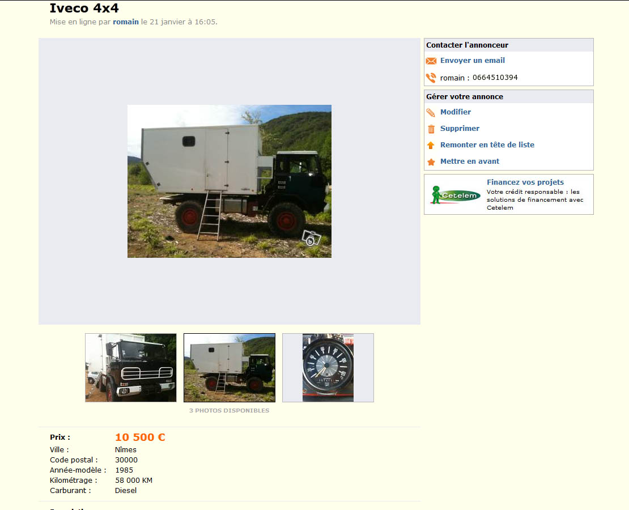Open the Envoyer un email link
The height and width of the screenshot is (510, 629).
(x=473, y=61)
